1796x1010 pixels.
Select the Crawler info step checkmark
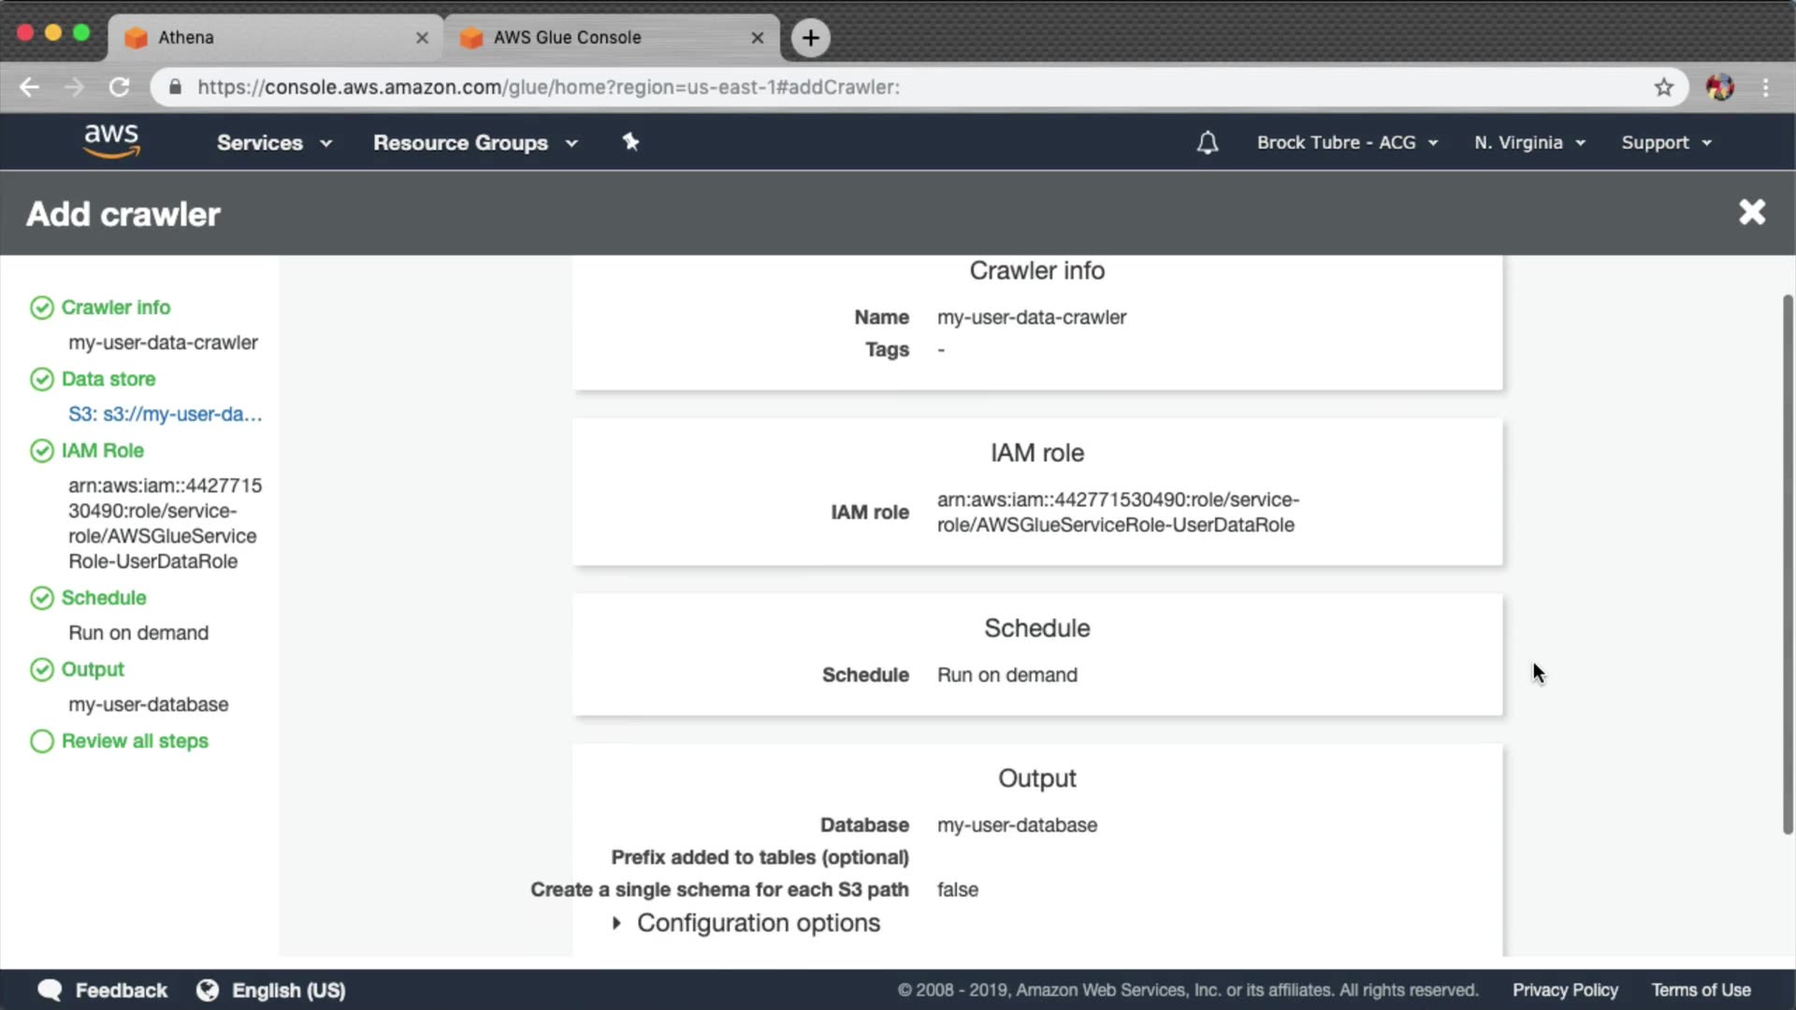[42, 308]
